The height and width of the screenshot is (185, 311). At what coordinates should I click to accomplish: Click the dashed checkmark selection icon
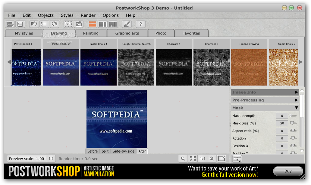(x=68, y=24)
